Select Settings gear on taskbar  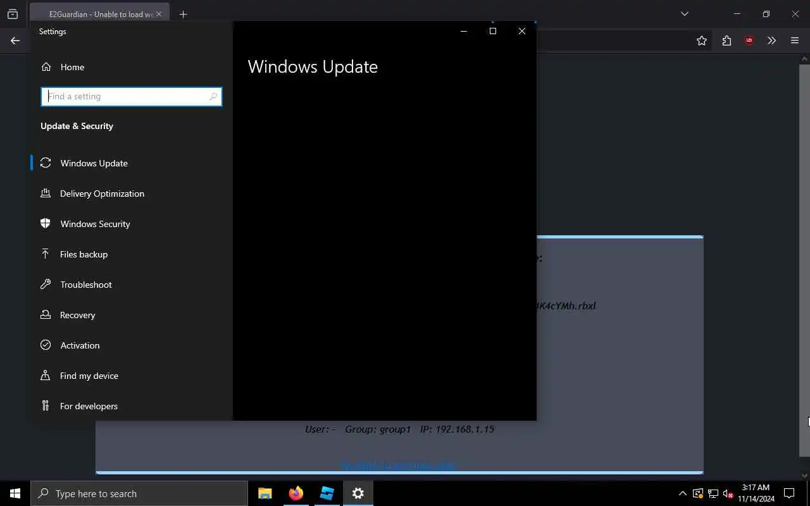click(x=358, y=493)
